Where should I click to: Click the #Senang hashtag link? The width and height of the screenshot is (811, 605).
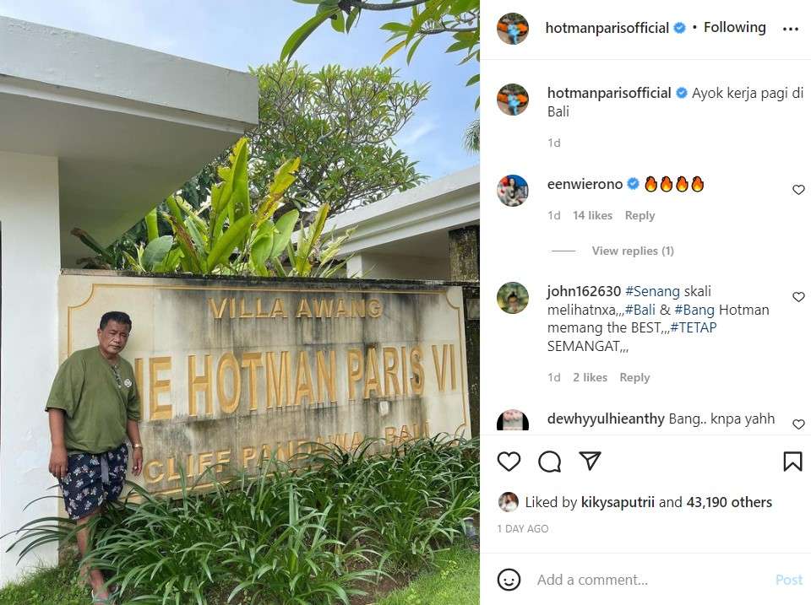click(x=651, y=291)
